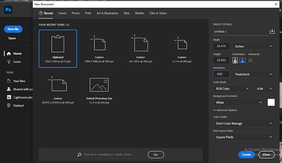Switch to the Photo tab
The image size is (282, 163).
click(76, 13)
